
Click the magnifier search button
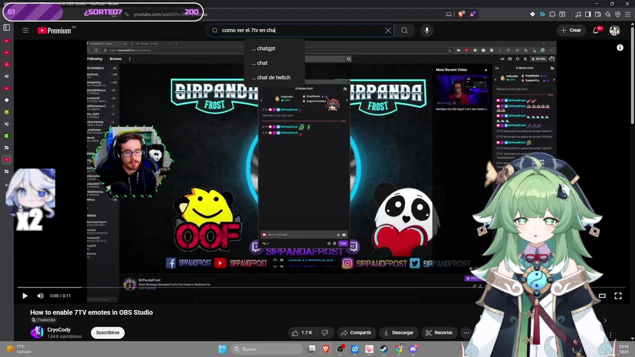point(404,30)
